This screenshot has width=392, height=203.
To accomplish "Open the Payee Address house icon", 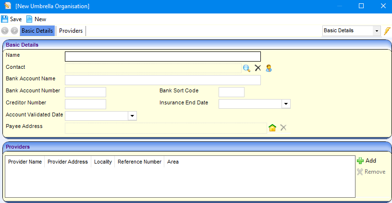I will click(x=272, y=127).
